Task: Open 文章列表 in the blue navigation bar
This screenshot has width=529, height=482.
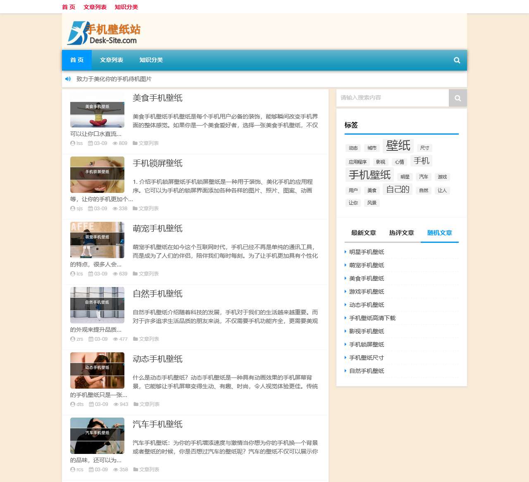Action: [112, 60]
